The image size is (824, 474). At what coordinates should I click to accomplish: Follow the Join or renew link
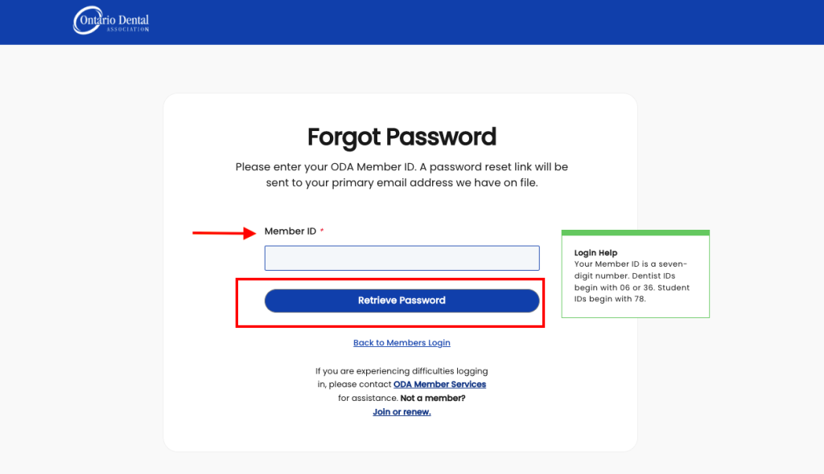point(402,412)
